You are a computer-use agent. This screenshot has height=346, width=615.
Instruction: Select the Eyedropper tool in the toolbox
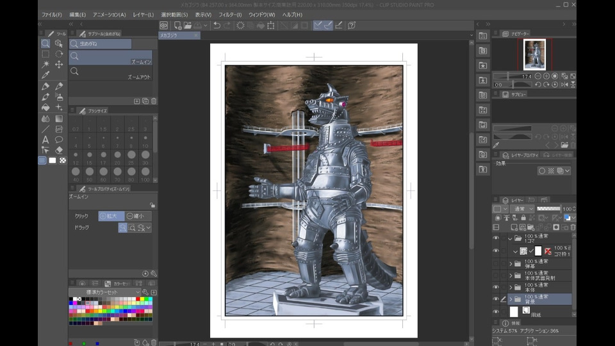click(45, 75)
